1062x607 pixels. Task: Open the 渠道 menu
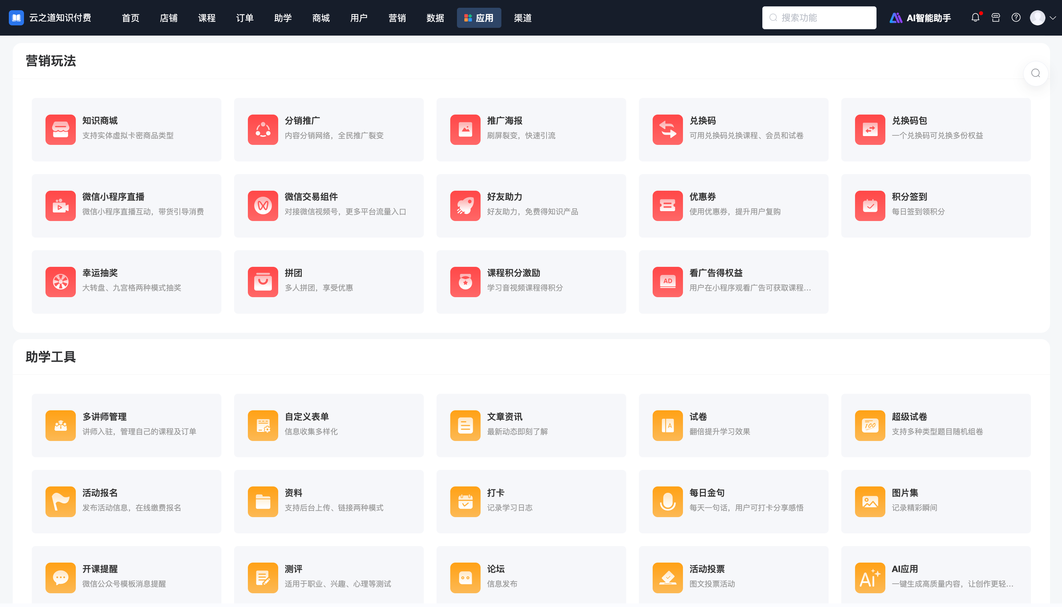523,18
